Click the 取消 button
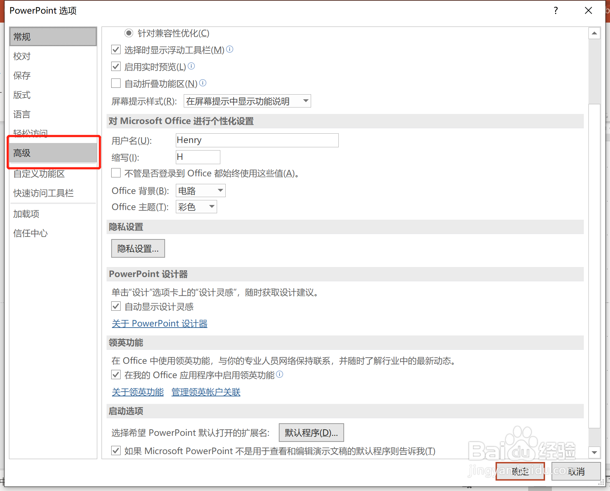This screenshot has height=491, width=610. pos(576,471)
